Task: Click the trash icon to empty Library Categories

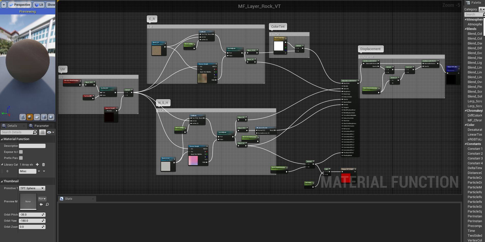Action: 44,165
